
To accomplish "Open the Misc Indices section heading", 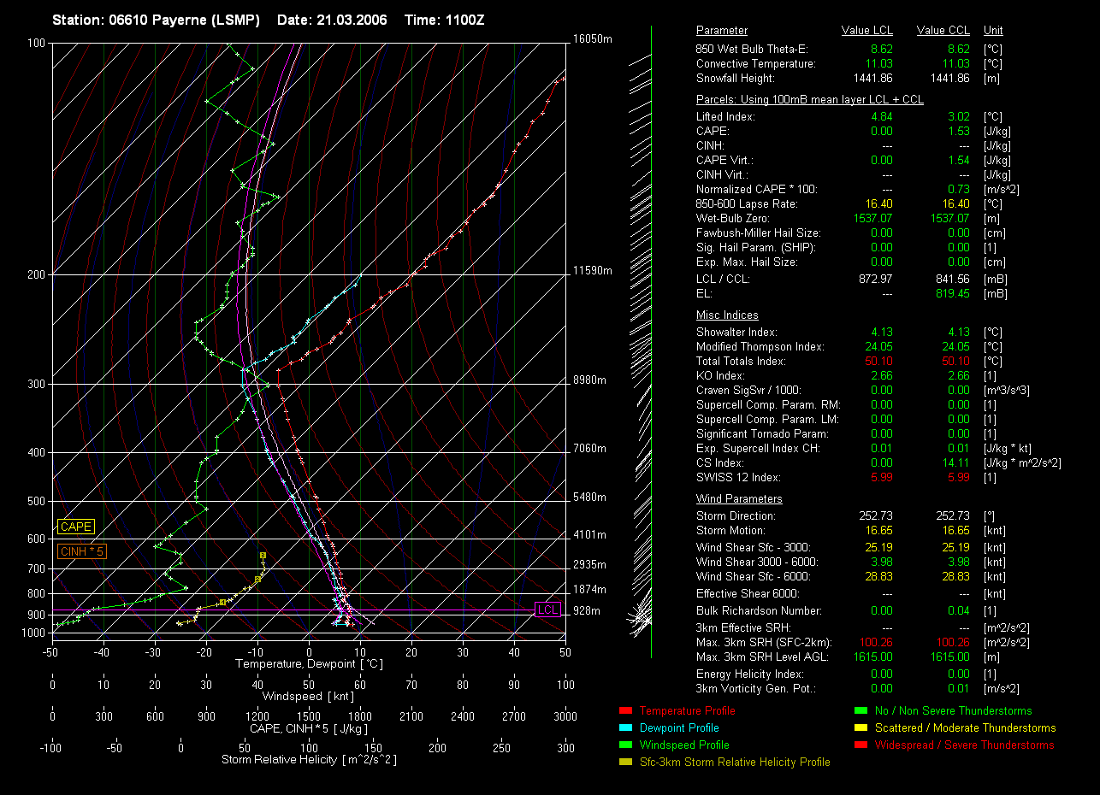I will pos(727,315).
